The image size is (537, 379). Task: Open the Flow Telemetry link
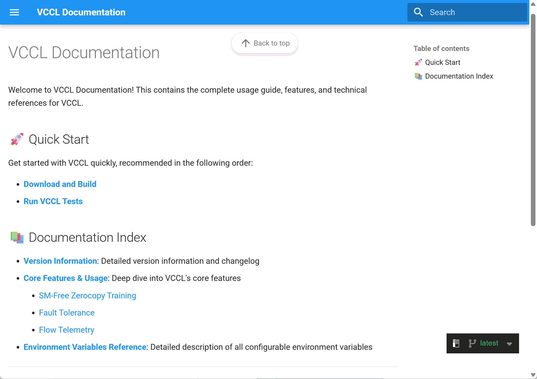[67, 330]
